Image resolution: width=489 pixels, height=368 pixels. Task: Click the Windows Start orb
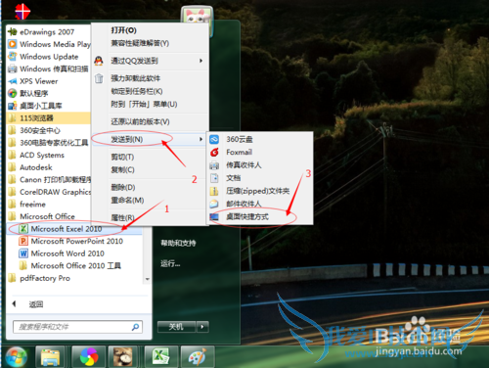tap(16, 356)
